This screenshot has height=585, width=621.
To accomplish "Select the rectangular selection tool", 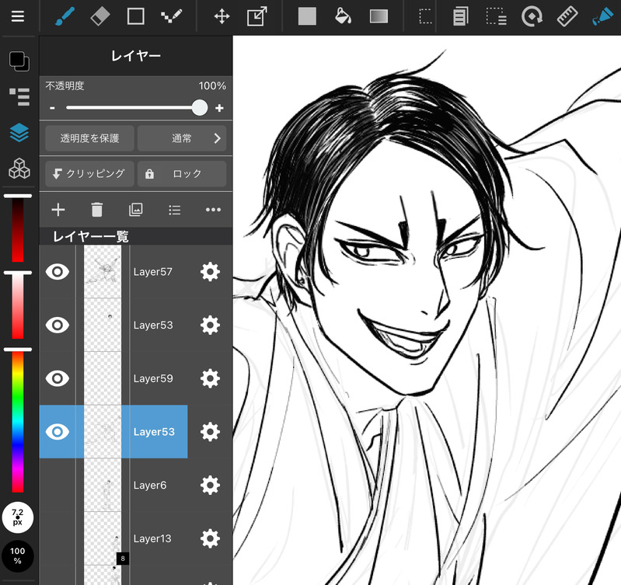I will pos(425,16).
